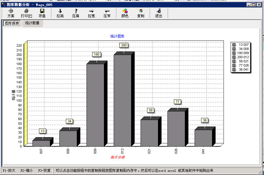
Task: Click the 统计图形 chart title
Action: pyautogui.click(x=117, y=36)
